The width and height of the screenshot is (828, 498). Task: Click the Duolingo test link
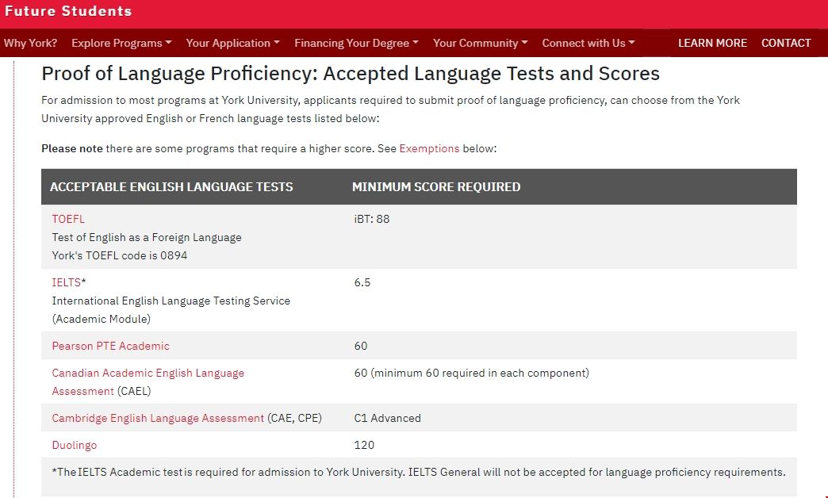(75, 445)
